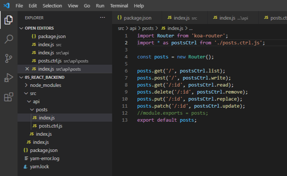The height and width of the screenshot is (176, 287).
Task: Open the Extensions view icon
Action: [x=8, y=97]
